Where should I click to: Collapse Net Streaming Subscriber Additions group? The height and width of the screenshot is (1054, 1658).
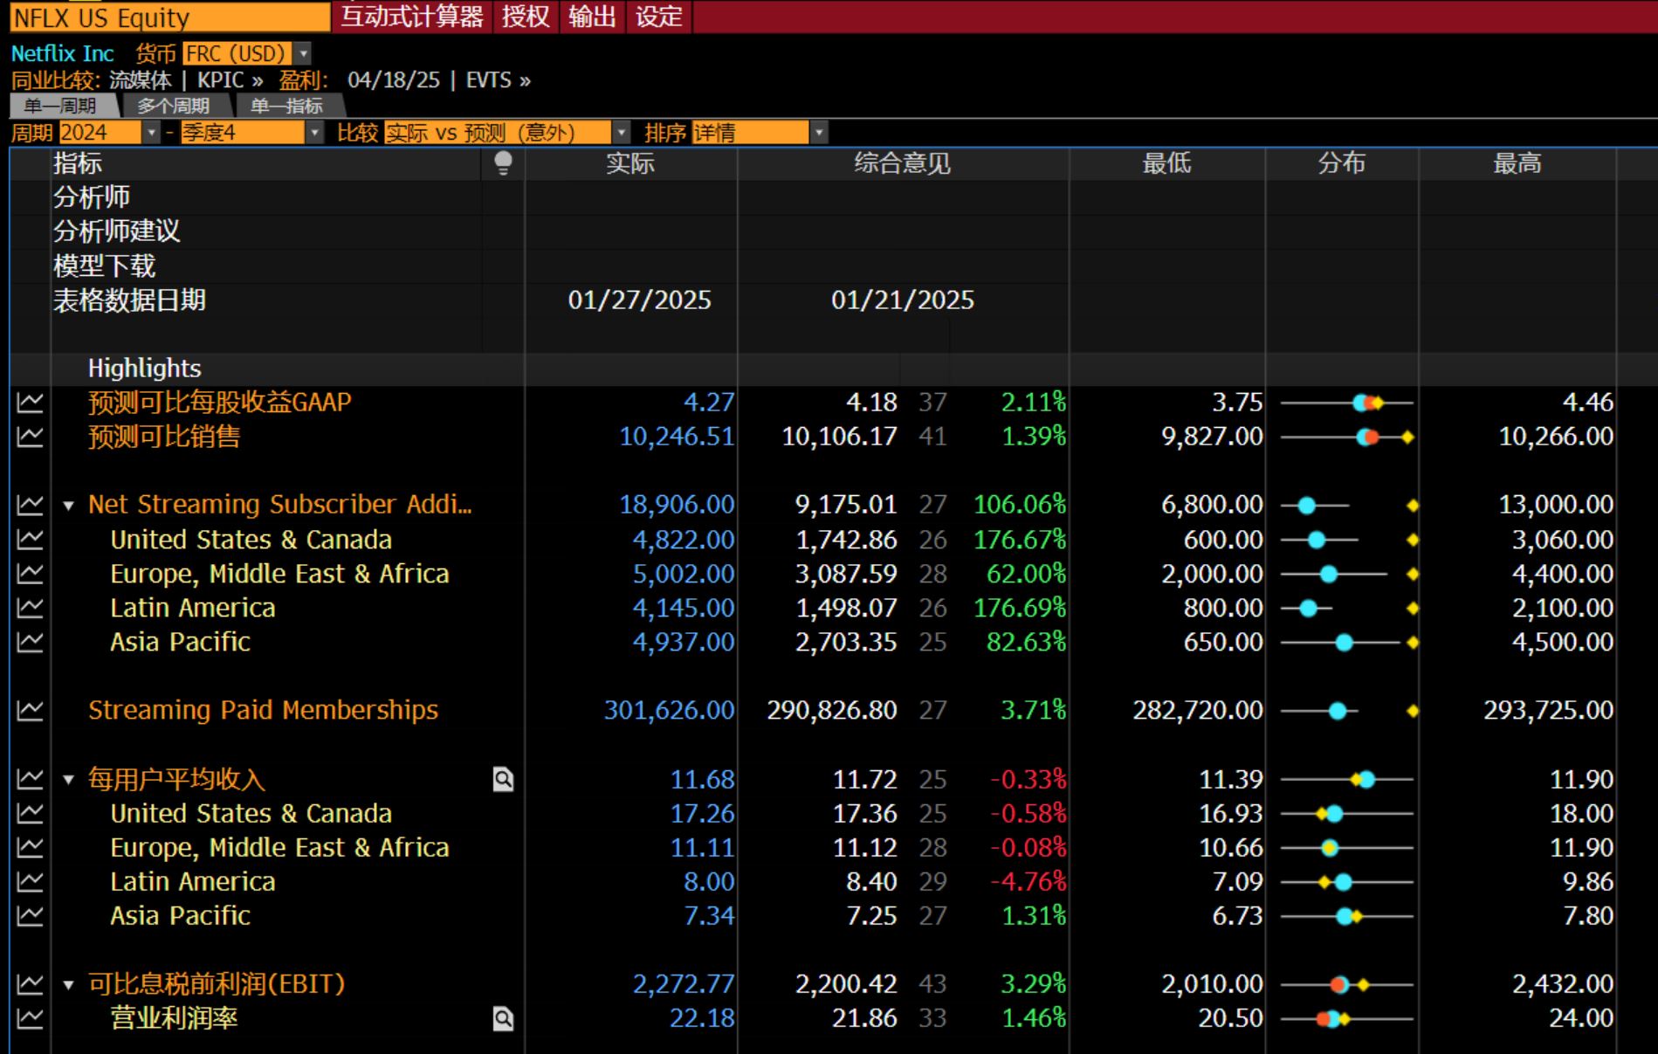[69, 506]
